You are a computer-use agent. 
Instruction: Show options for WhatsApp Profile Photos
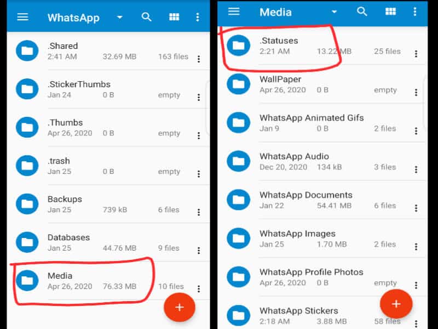point(416,286)
